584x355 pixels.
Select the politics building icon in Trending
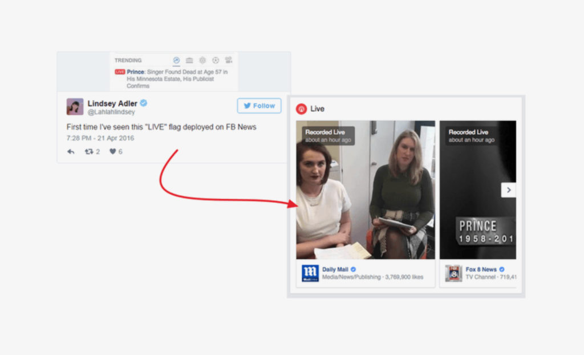click(189, 60)
